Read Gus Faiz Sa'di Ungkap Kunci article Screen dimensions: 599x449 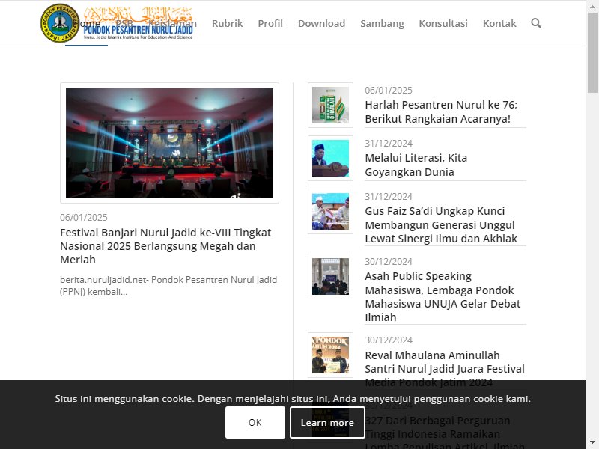point(441,225)
